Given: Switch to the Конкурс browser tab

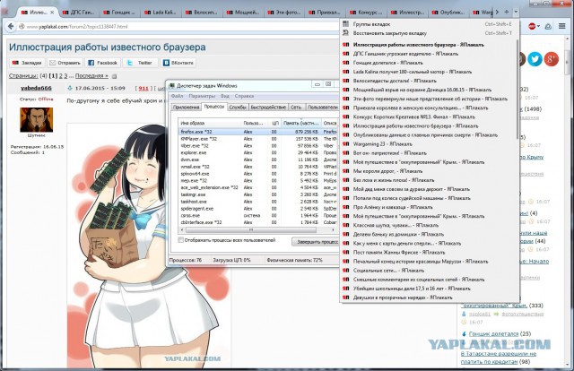Looking at the screenshot, I should 366,12.
